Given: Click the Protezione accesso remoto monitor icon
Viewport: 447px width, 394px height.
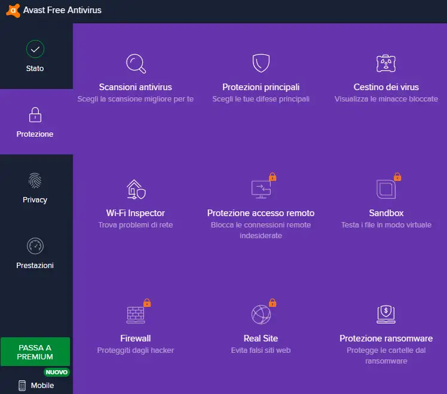Looking at the screenshot, I should point(261,189).
